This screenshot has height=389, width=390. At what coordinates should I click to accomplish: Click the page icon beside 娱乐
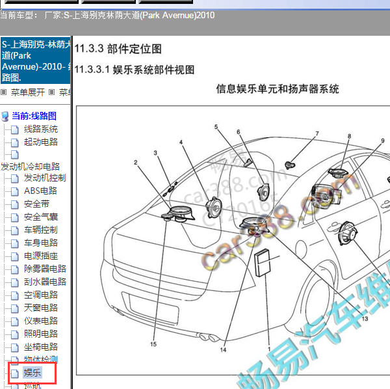click(15, 373)
